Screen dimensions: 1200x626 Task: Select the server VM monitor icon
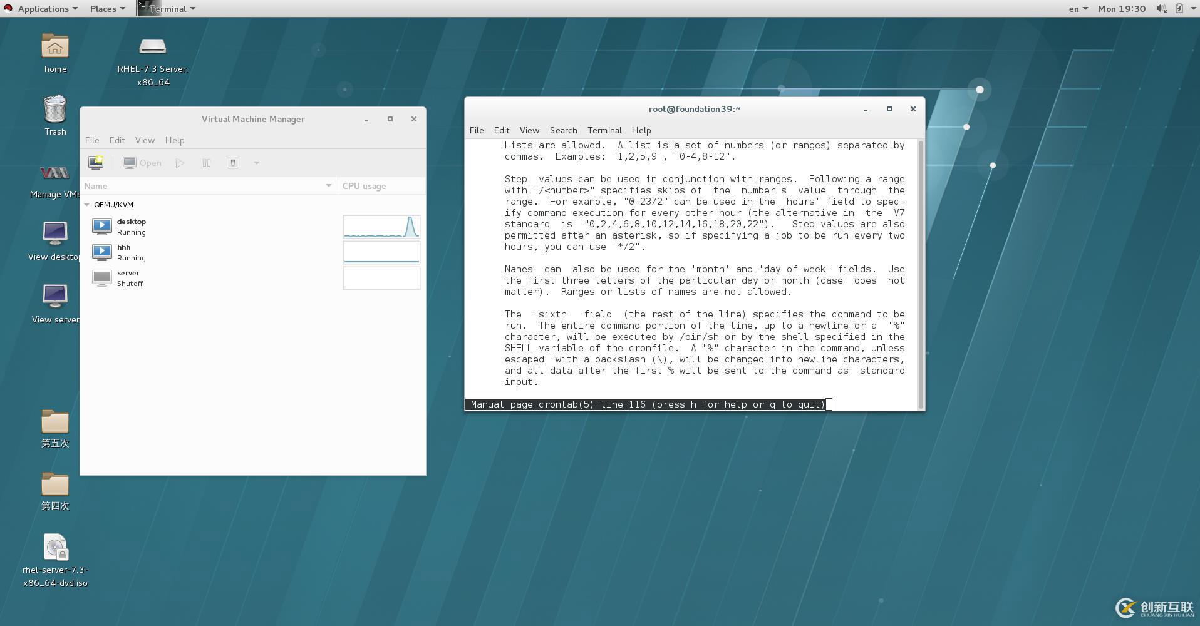tap(102, 278)
